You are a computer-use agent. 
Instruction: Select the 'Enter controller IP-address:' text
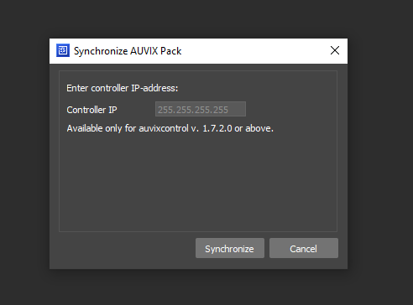[123, 88]
